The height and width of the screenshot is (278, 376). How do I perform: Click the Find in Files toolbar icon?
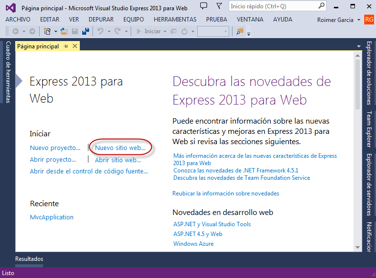239,31
